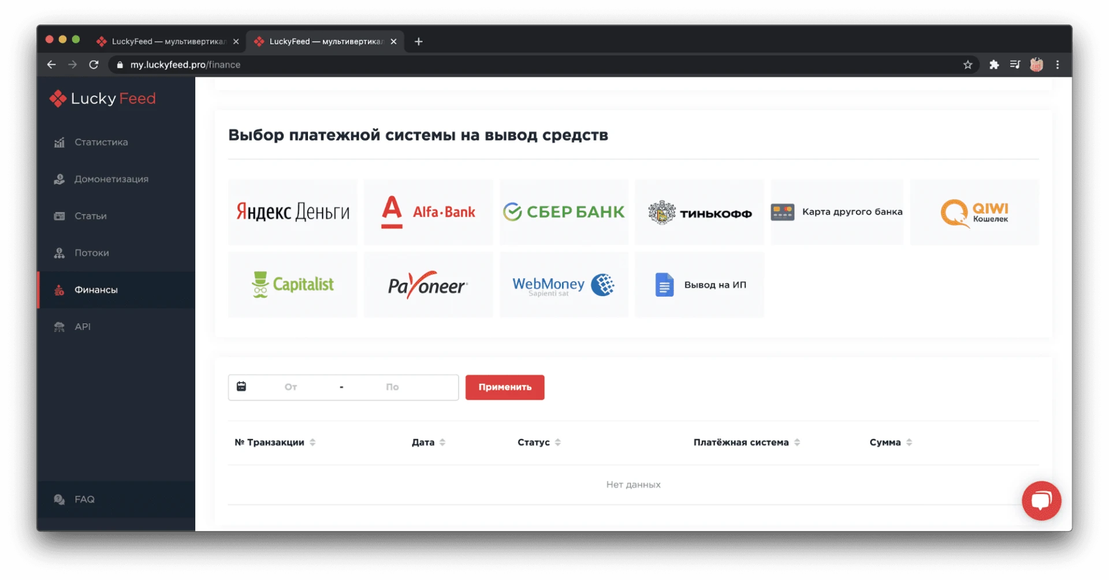Image resolution: width=1109 pixels, height=580 pixels.
Task: Click the API sidebar icon
Action: click(x=59, y=327)
